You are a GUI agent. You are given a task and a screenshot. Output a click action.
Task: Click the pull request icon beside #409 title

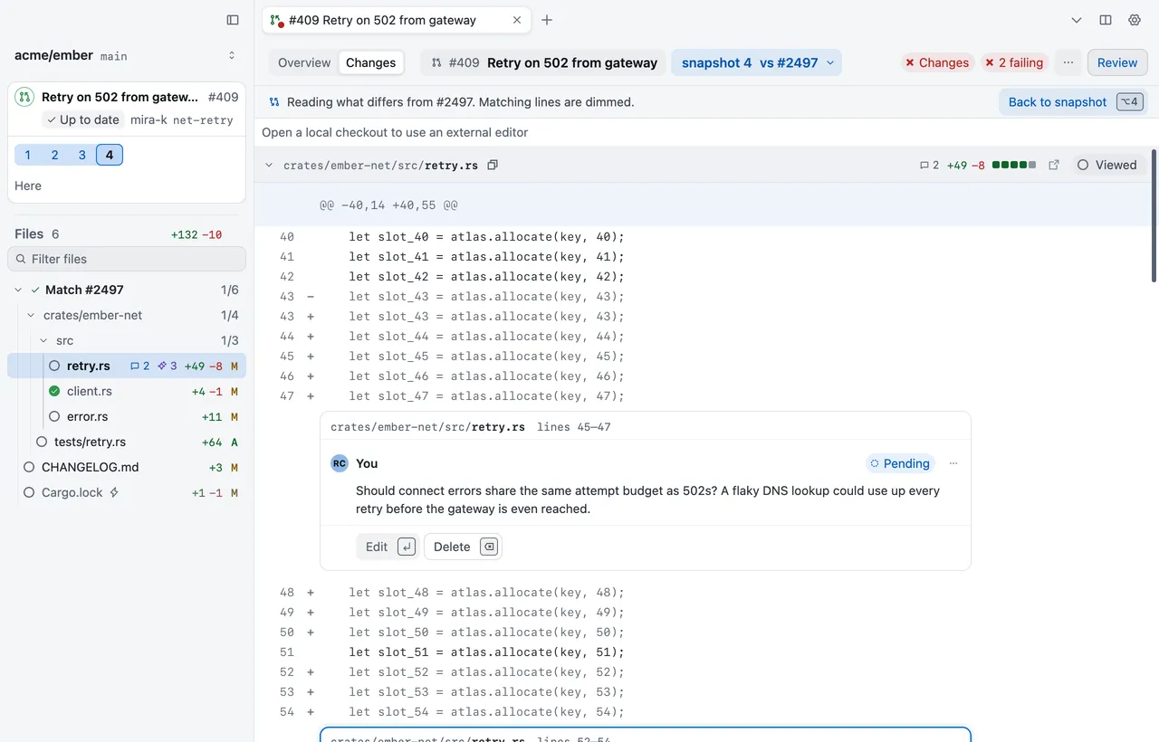pyautogui.click(x=436, y=62)
